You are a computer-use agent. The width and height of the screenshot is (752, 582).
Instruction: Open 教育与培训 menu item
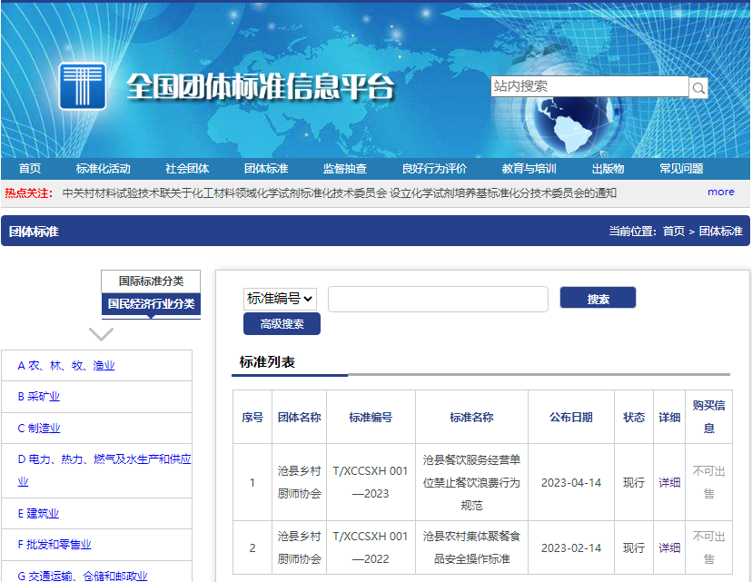coord(529,169)
